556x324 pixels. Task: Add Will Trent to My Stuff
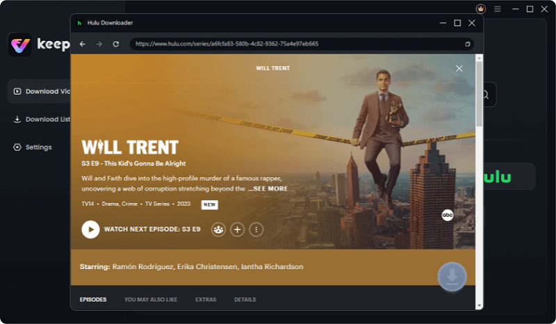pyautogui.click(x=237, y=229)
